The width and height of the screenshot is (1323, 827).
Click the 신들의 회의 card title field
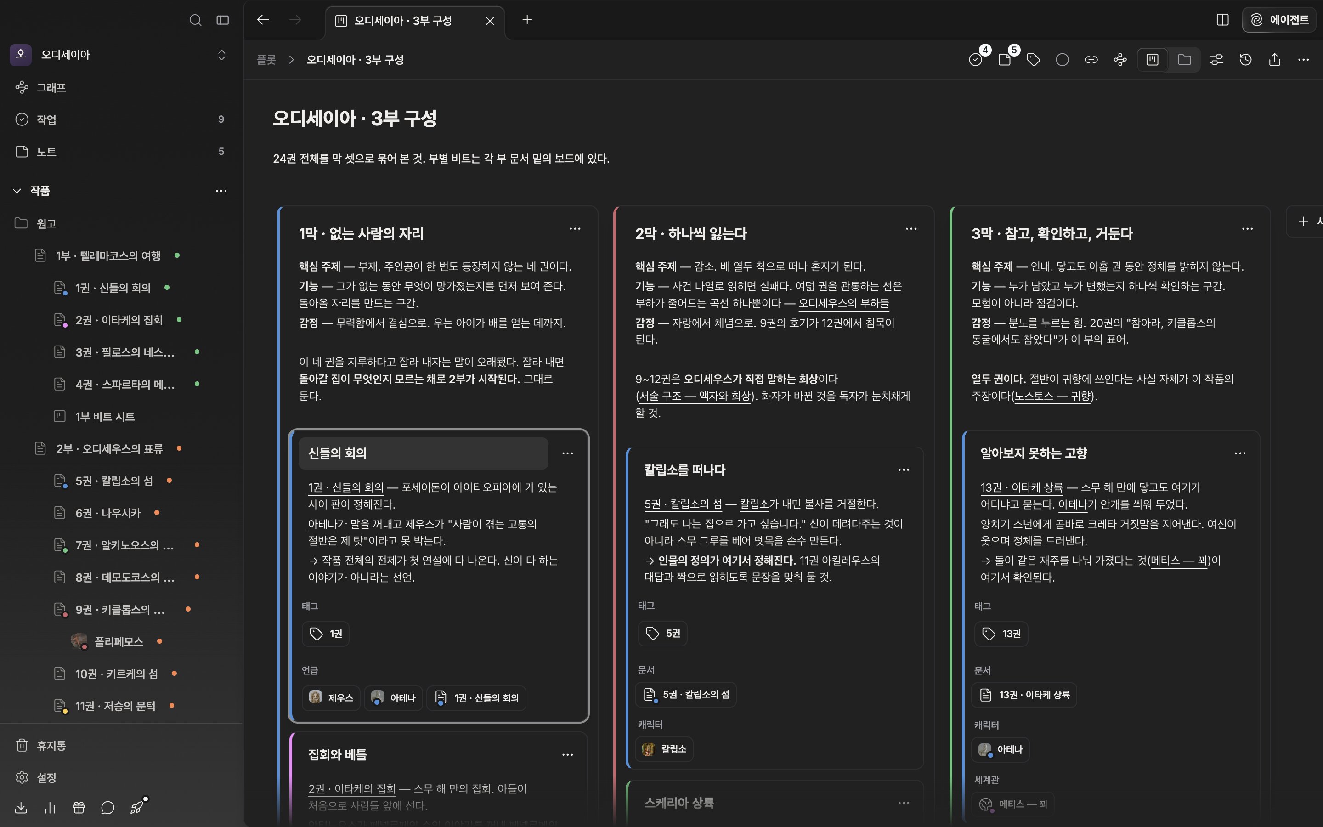[x=423, y=453]
